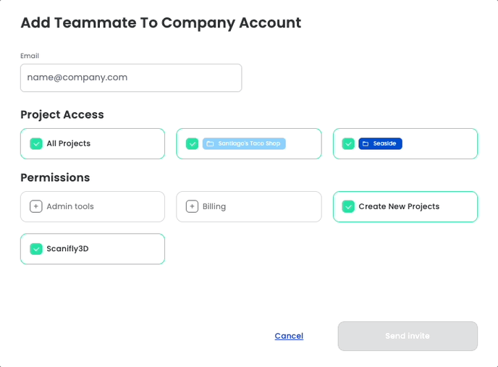Screen dimensions: 498x367
Task: Focus the Email input field
Action: point(131,78)
